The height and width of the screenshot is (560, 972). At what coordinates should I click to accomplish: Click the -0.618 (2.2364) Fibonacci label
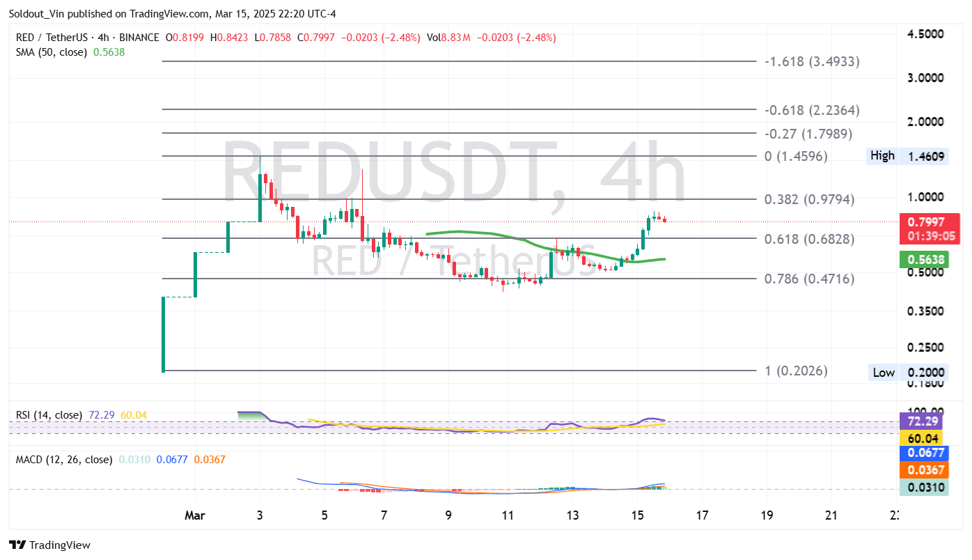[812, 110]
